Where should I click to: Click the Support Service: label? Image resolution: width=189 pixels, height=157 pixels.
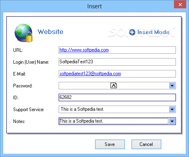[29, 110]
